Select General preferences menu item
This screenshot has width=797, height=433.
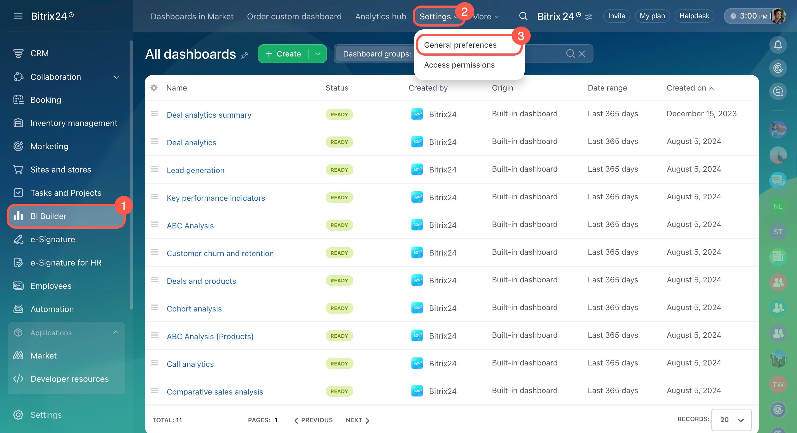coord(460,45)
